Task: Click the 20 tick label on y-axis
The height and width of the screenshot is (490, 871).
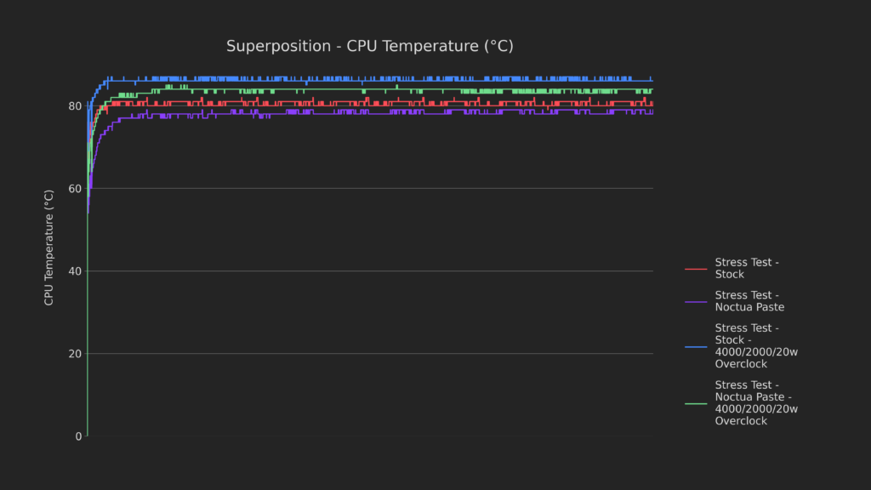Action: click(x=75, y=354)
